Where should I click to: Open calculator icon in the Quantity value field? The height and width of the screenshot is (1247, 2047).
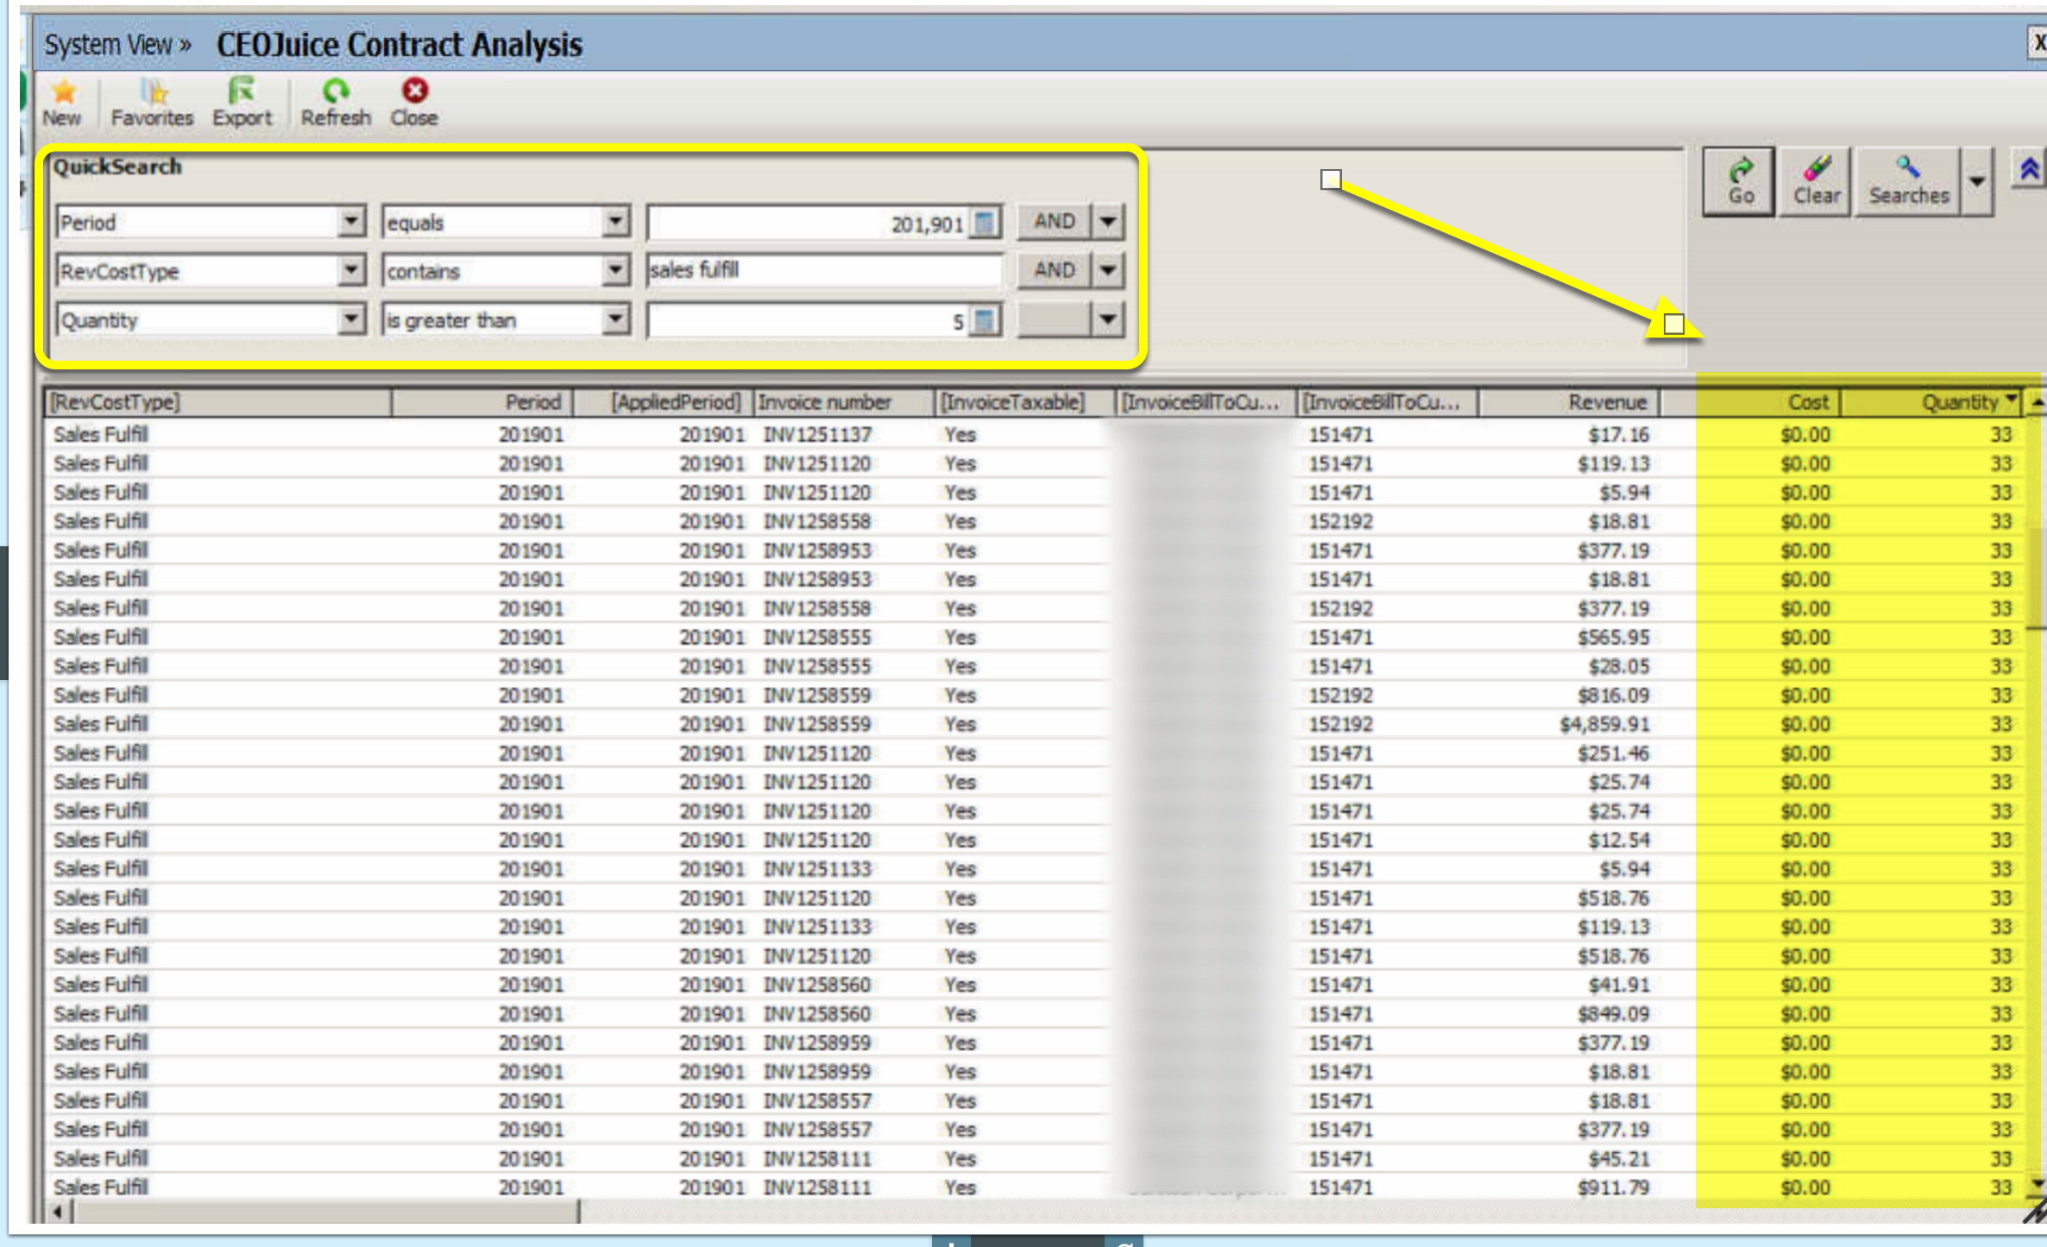point(983,321)
